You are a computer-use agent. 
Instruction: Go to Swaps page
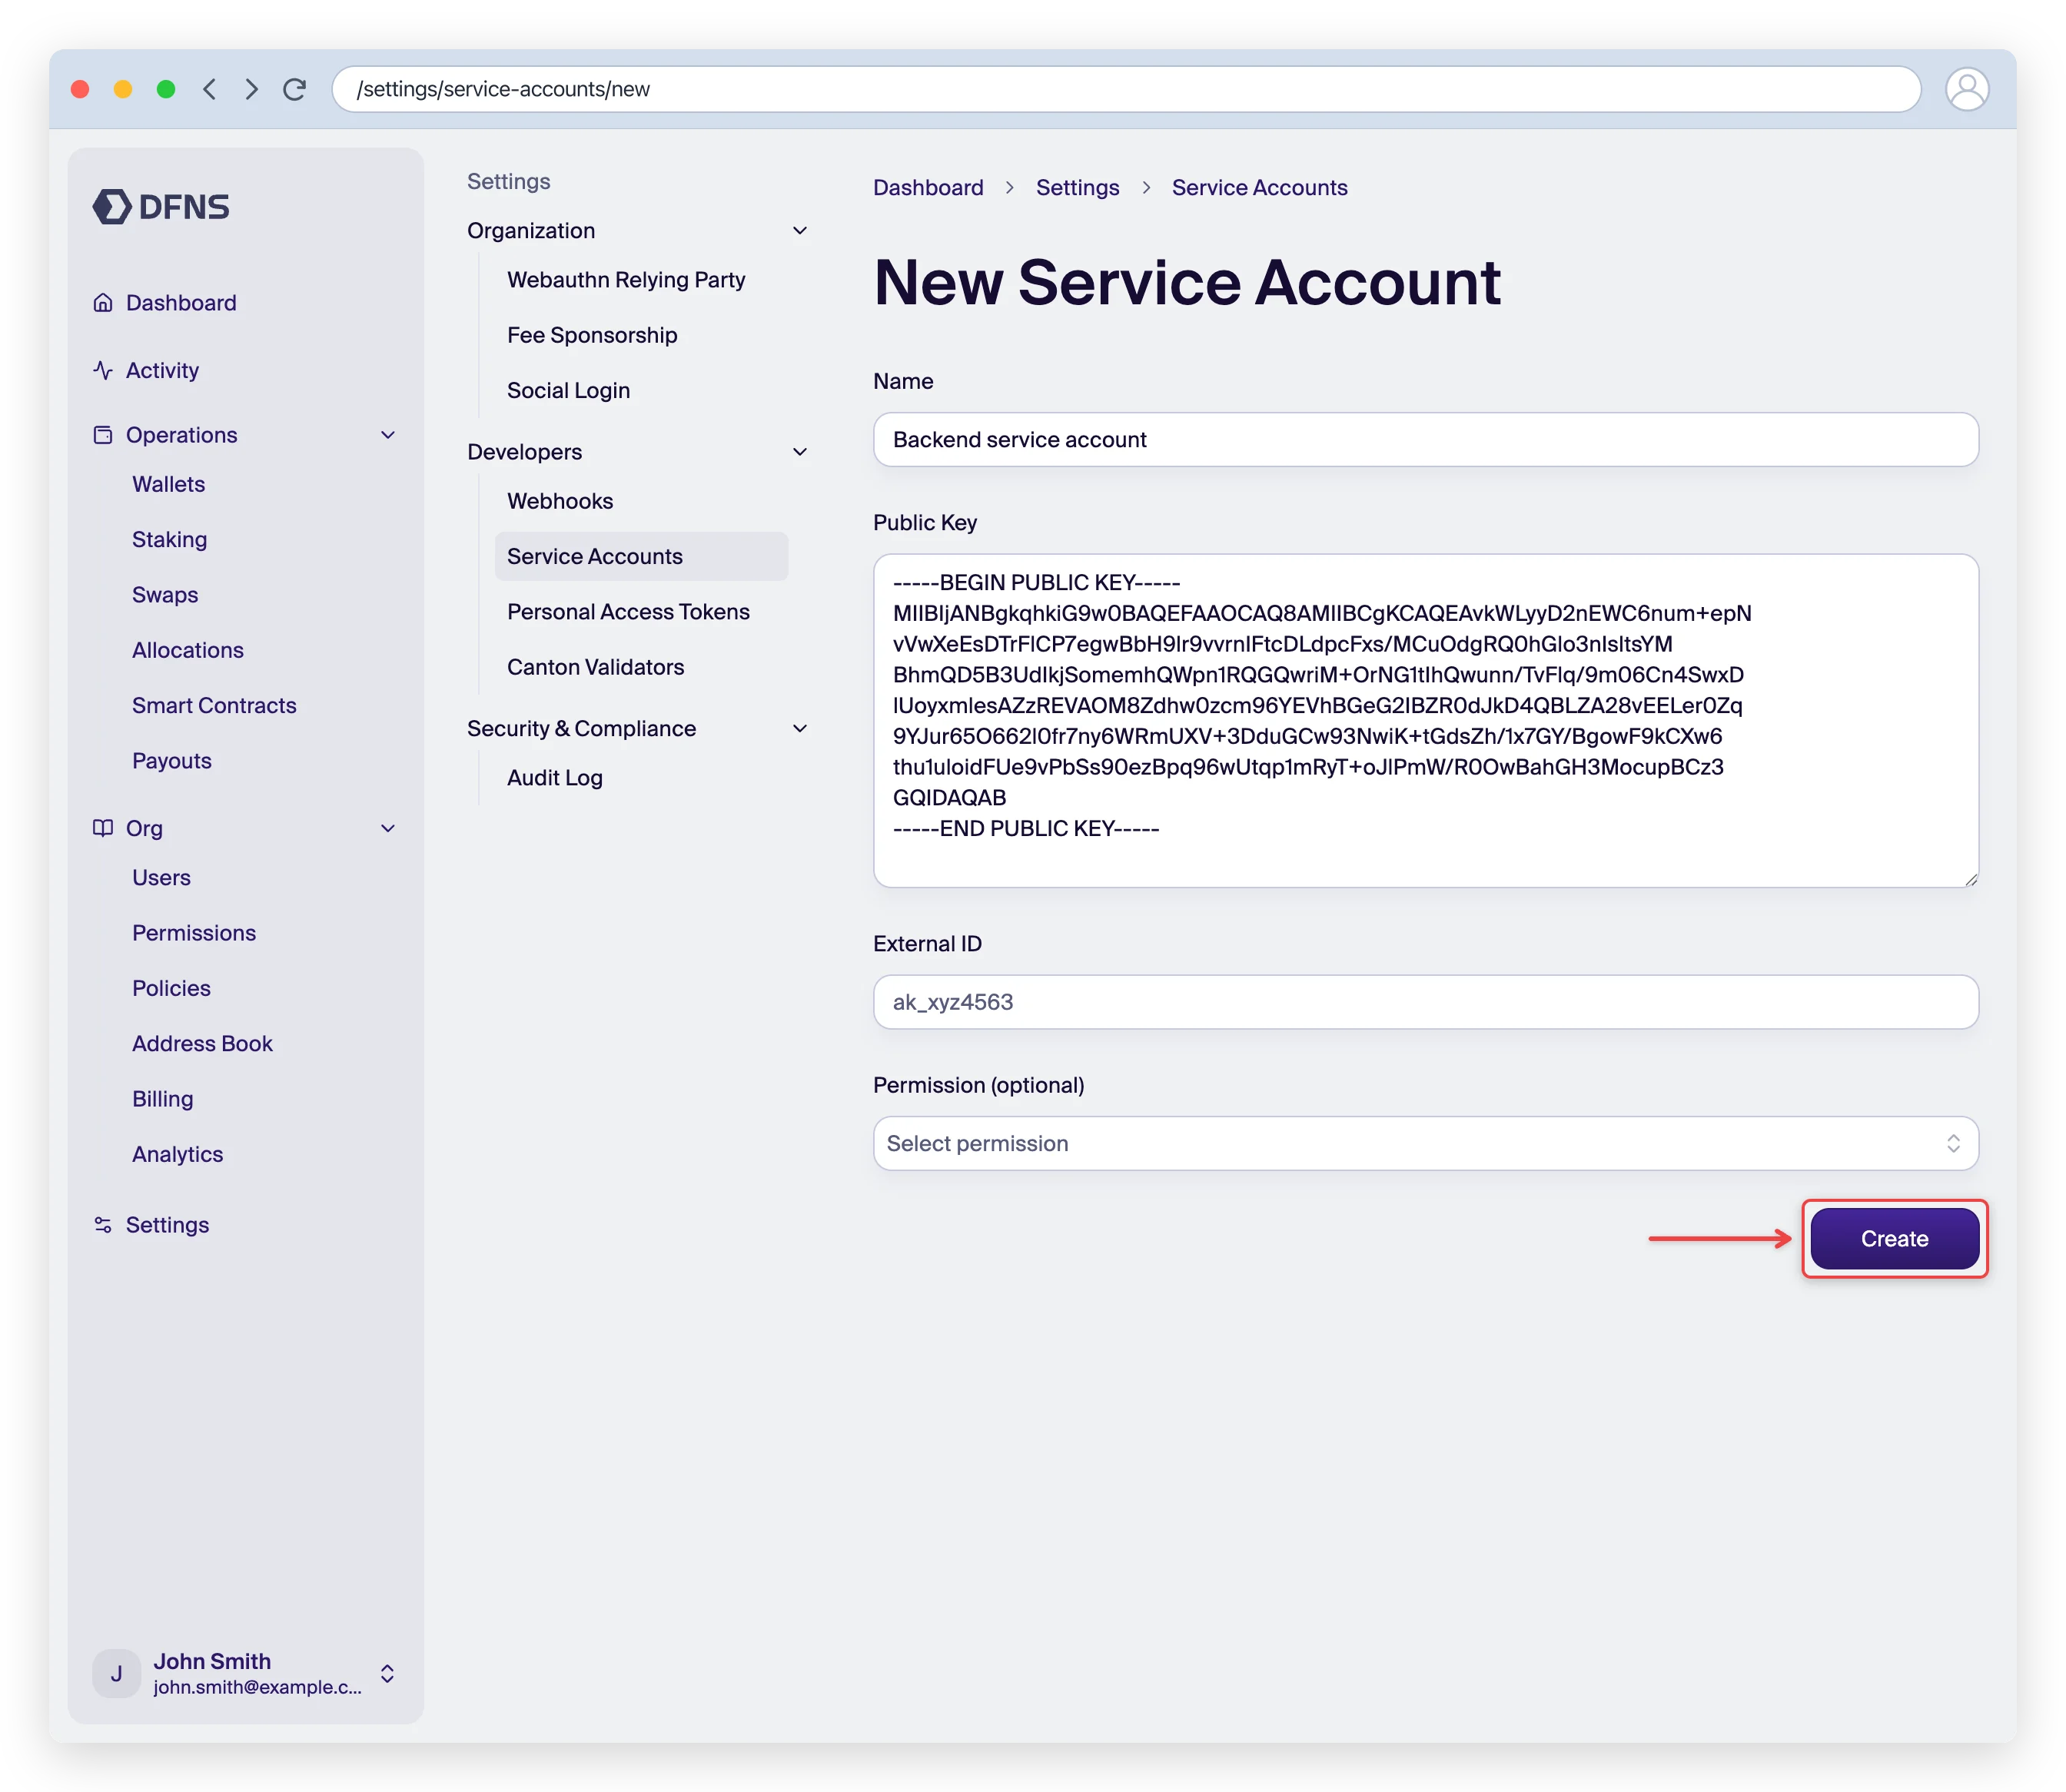tap(165, 595)
